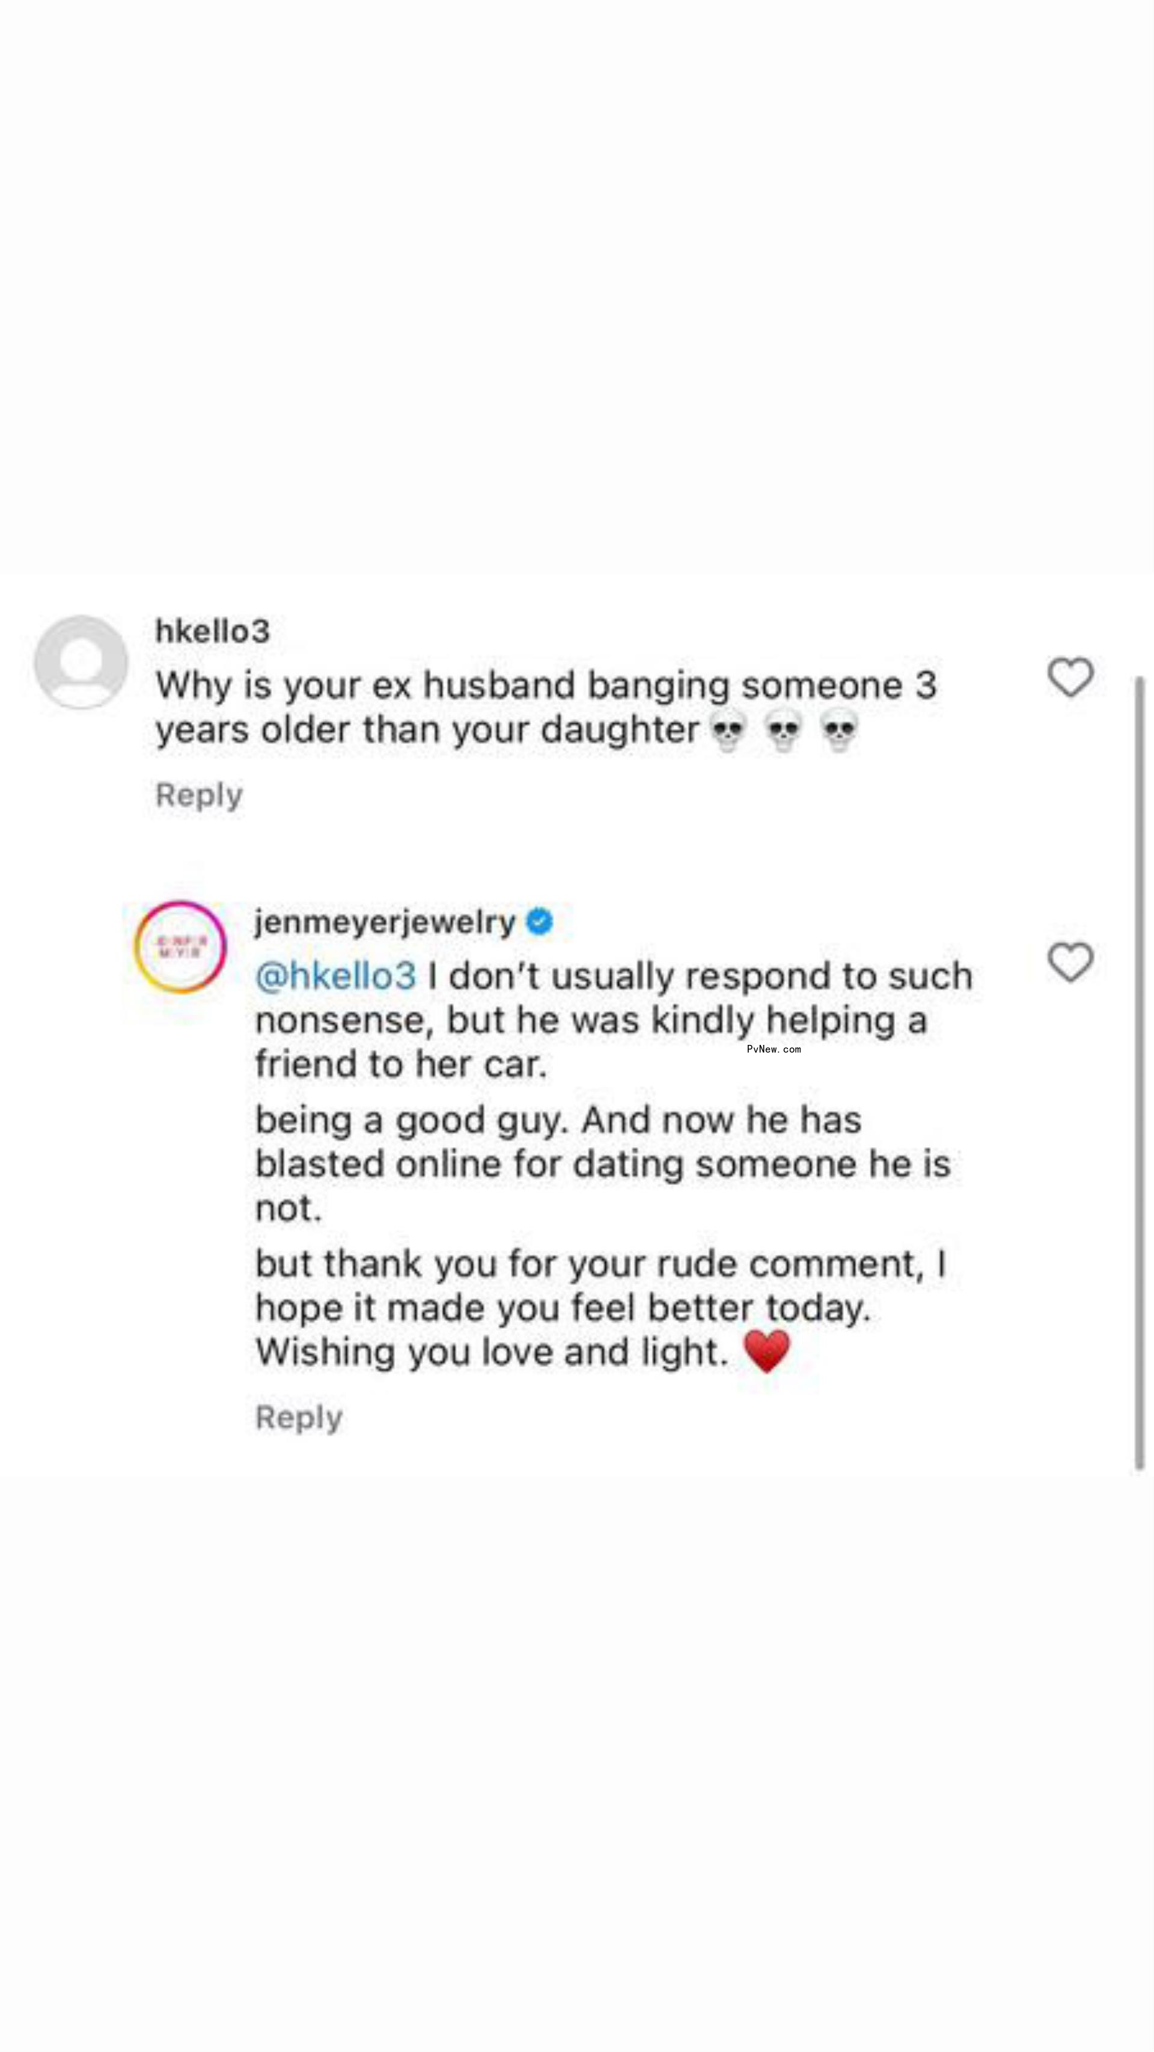Image resolution: width=1154 pixels, height=2052 pixels.
Task: Open hkello3's gray default avatar
Action: coord(81,661)
